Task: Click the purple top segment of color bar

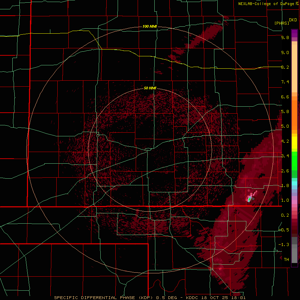Action: tap(294, 34)
